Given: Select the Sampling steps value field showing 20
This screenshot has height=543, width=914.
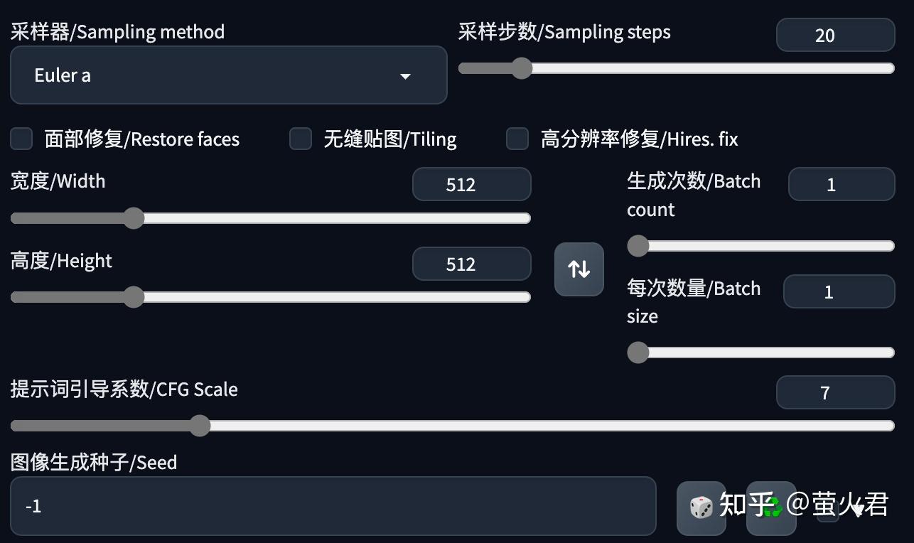Looking at the screenshot, I should (x=835, y=35).
